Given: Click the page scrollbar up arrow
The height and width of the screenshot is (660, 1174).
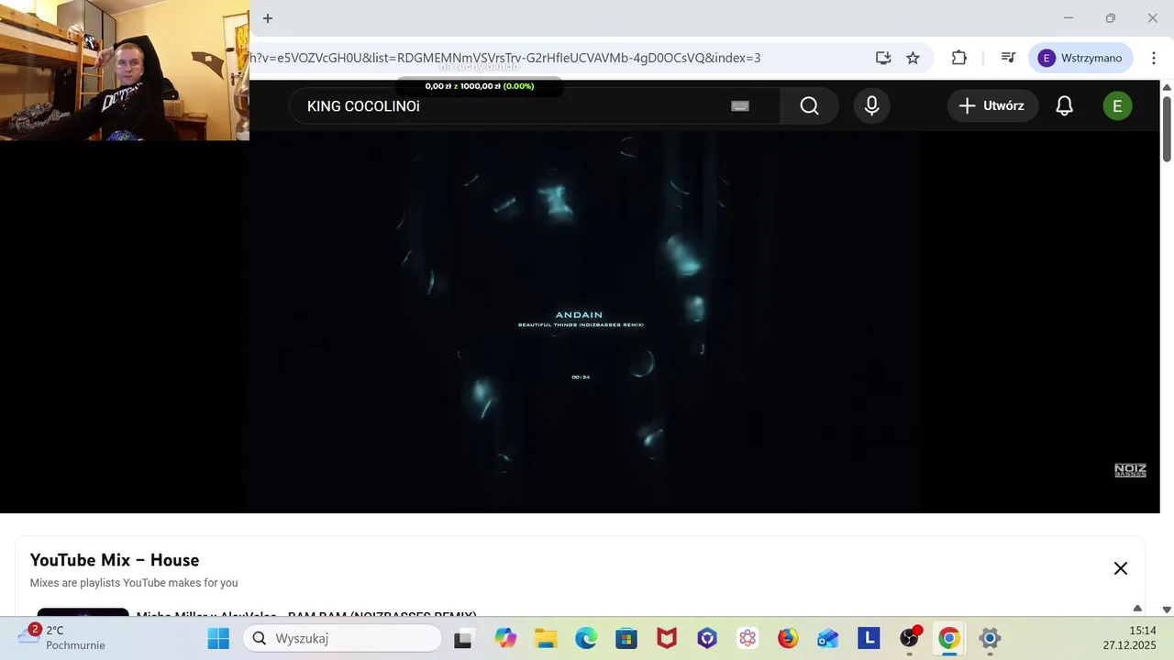Looking at the screenshot, I should coord(1167,87).
